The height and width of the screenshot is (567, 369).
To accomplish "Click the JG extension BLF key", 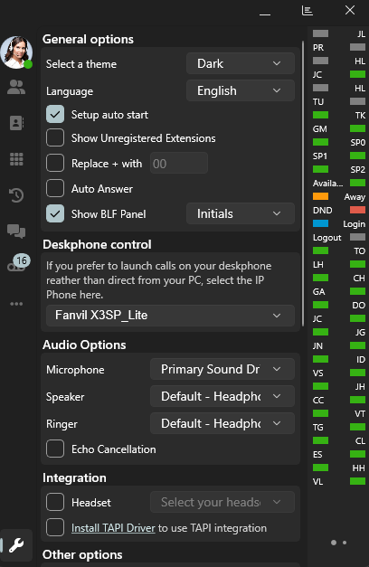I will [x=339, y=332].
